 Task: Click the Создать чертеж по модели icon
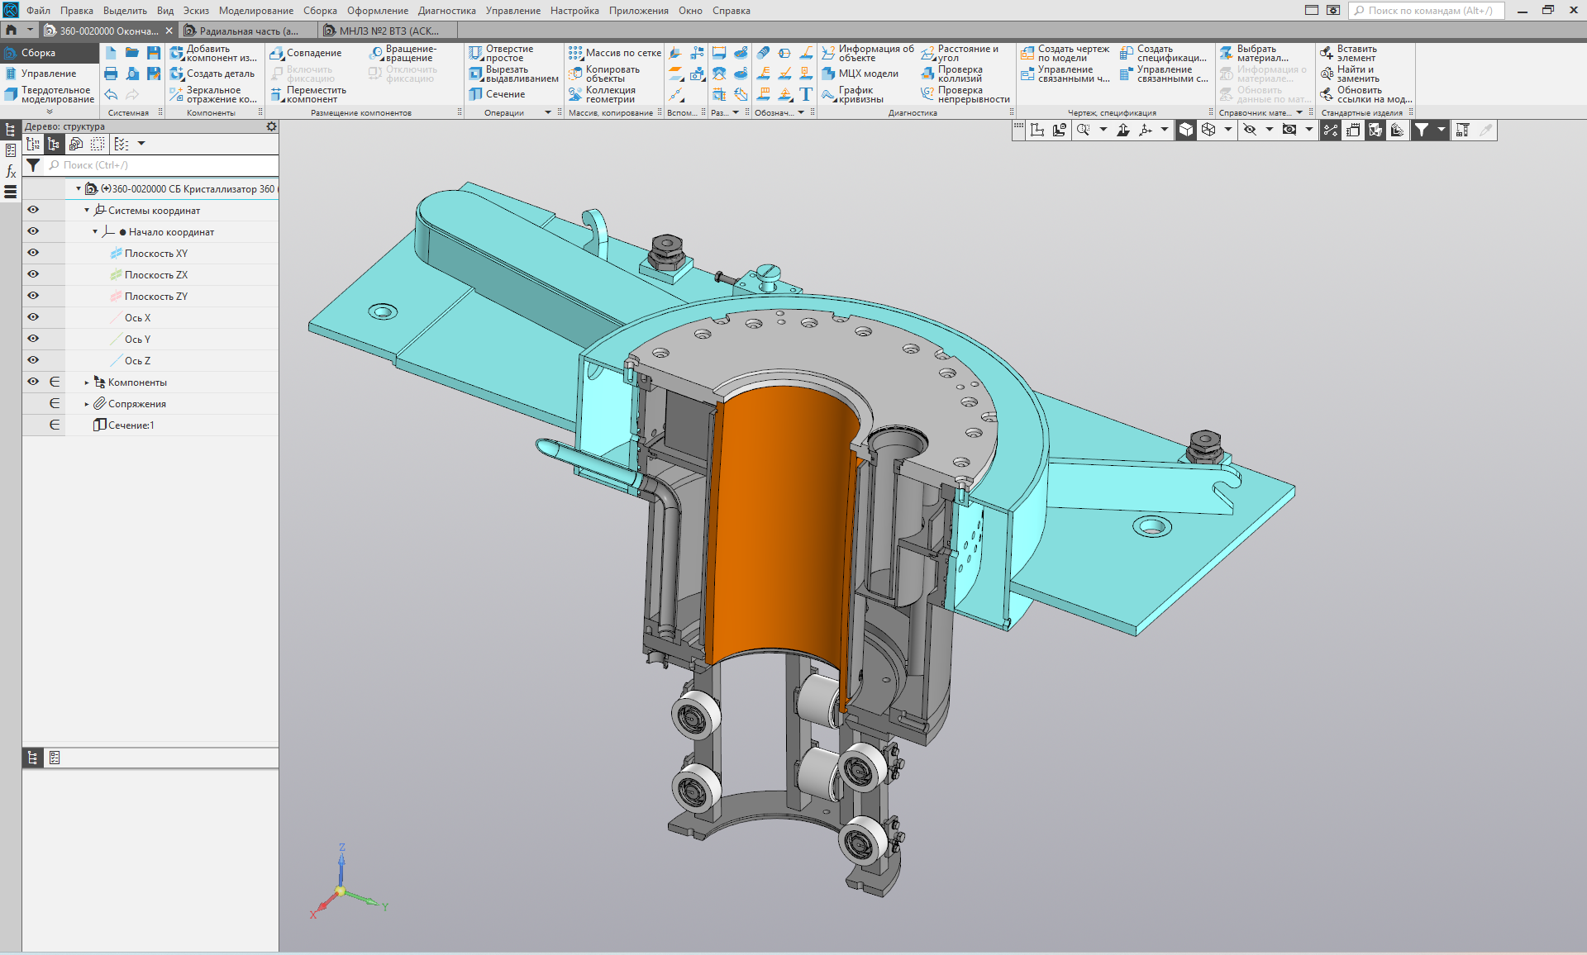(1027, 53)
